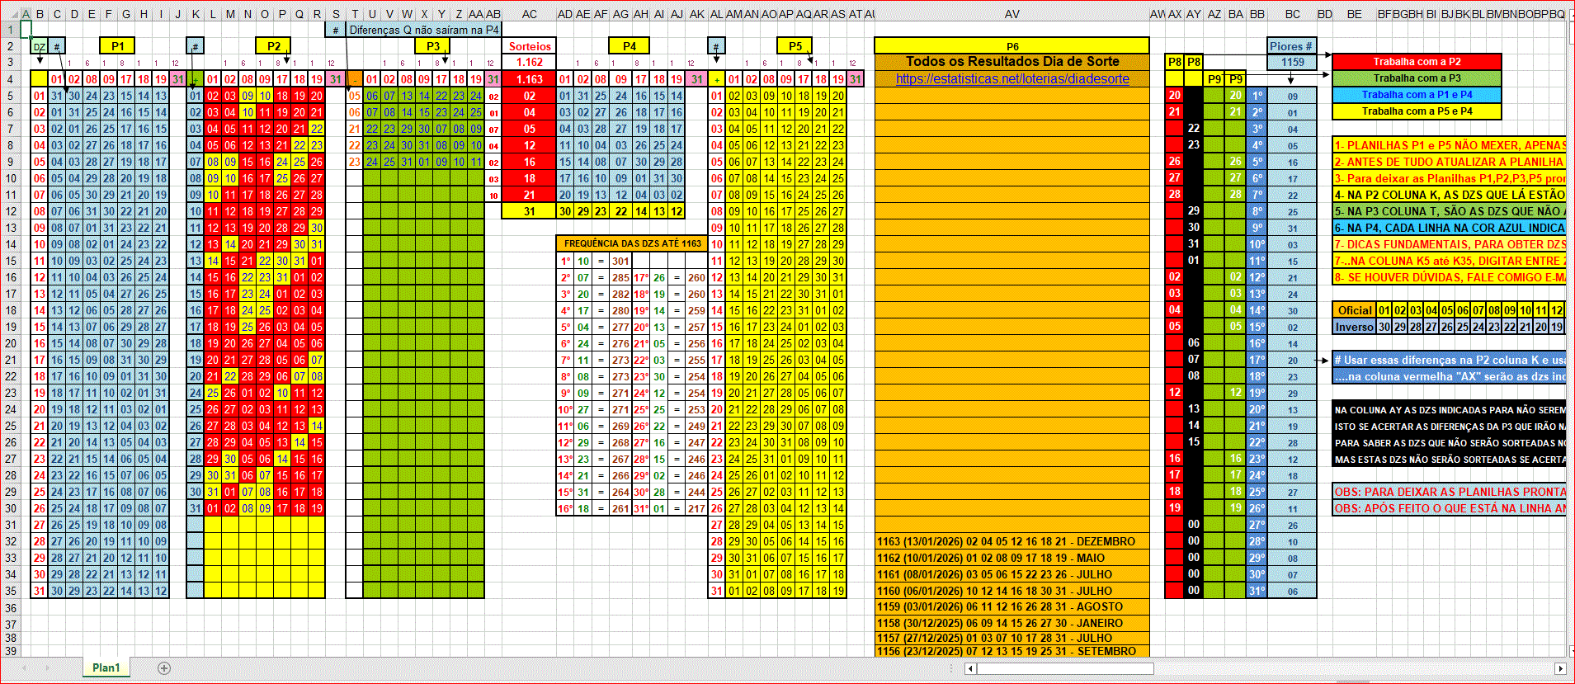Viewport: 1575px width, 684px height.
Task: Add a new sheet with plus button
Action: [x=163, y=668]
